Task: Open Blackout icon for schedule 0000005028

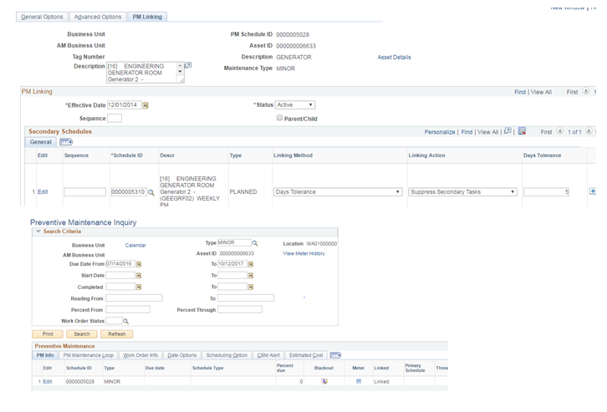Action: click(x=324, y=381)
